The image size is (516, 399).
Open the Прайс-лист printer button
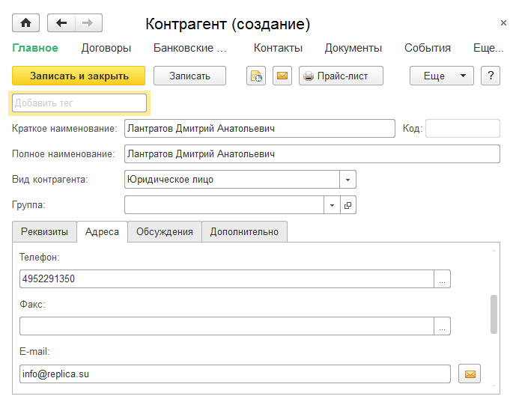(x=341, y=76)
